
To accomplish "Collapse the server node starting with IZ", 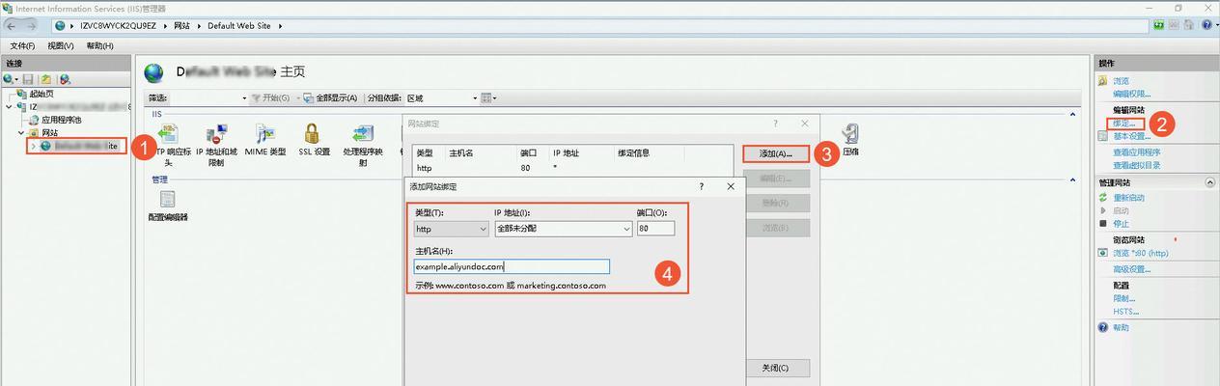I will (x=10, y=107).
